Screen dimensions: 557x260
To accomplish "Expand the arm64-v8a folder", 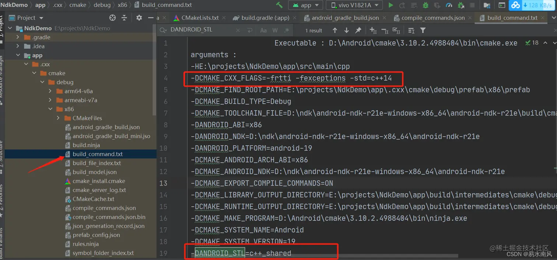I will 50,91.
